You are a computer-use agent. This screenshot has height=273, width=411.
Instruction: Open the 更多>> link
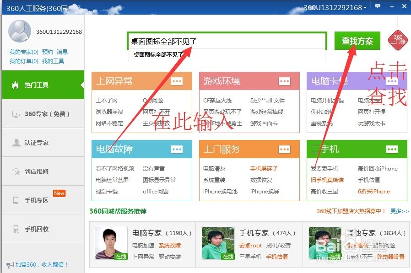point(400,211)
